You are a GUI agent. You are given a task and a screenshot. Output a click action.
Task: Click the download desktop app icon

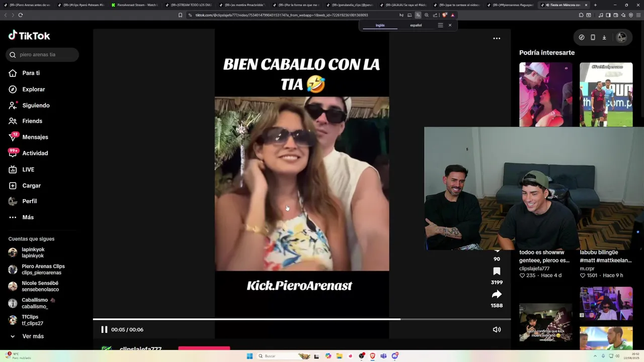coord(604,37)
